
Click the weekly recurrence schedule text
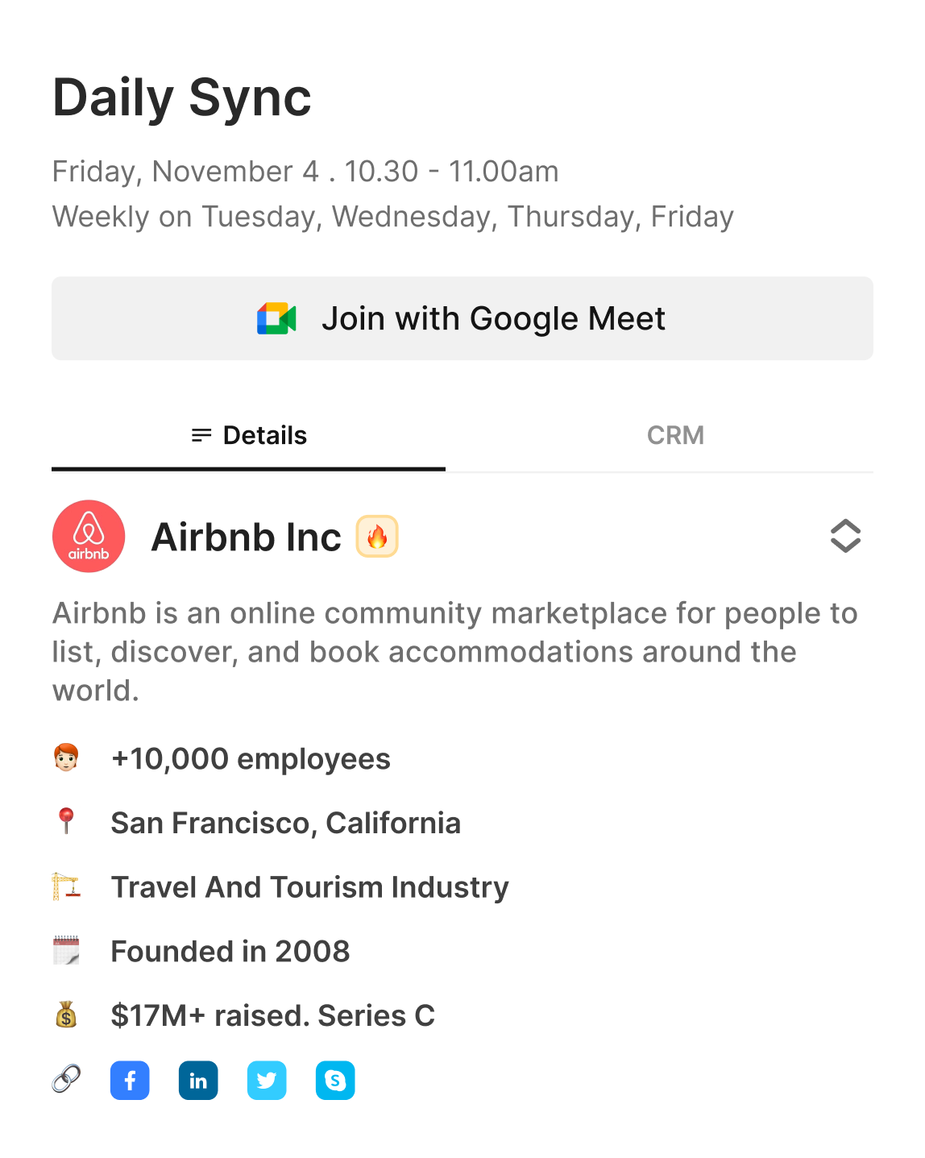pos(393,217)
